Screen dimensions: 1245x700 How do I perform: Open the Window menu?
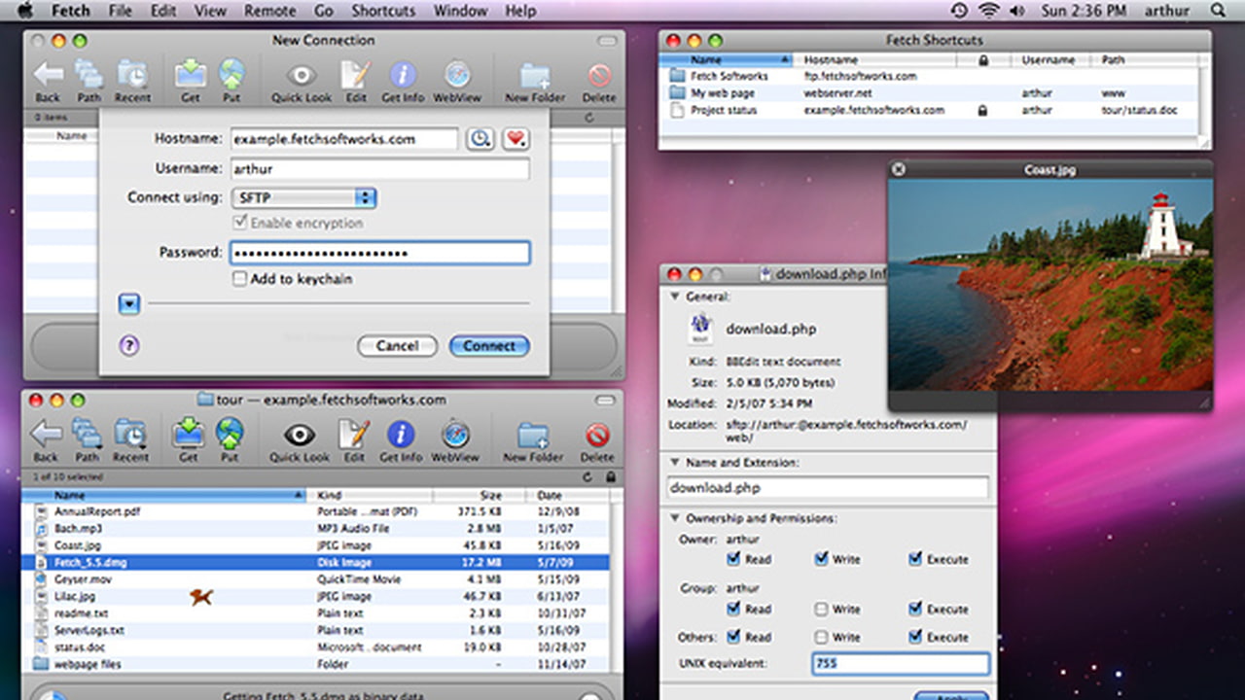point(460,11)
